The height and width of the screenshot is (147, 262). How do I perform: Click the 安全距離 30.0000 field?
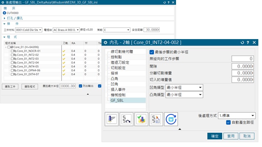coord(151,30)
